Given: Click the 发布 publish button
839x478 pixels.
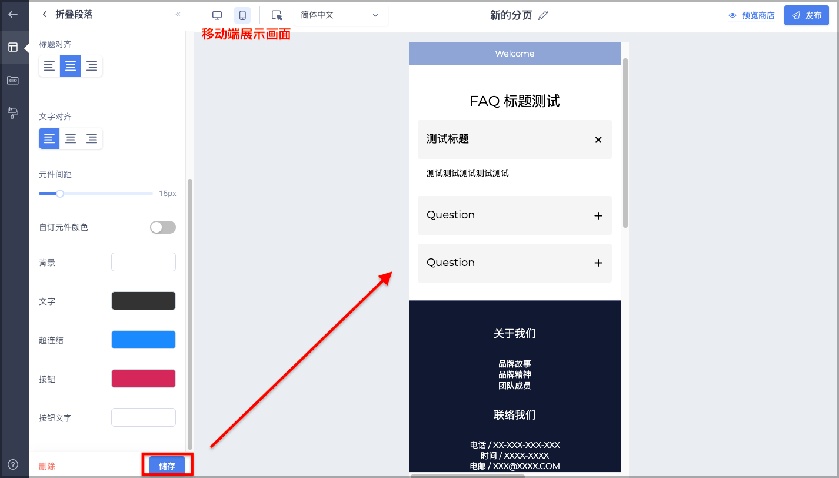Looking at the screenshot, I should pos(807,15).
